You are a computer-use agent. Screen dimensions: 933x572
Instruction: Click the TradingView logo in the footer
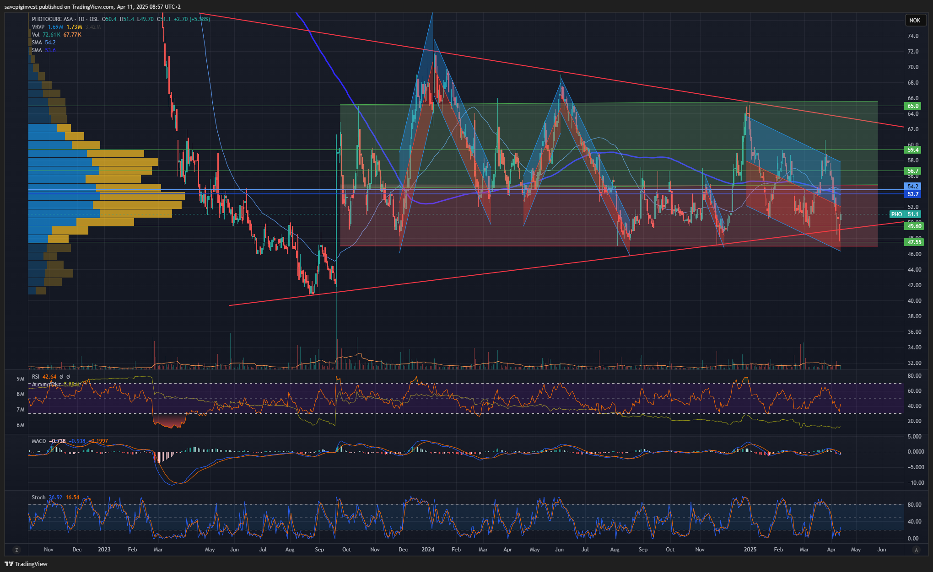pyautogui.click(x=26, y=564)
